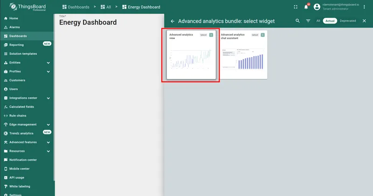Click the Entities sidebar icon
373x196 pixels.
(6, 63)
